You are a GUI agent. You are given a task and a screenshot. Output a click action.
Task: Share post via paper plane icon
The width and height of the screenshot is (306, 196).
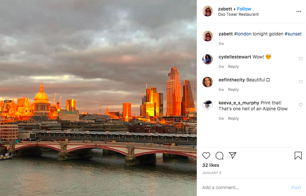click(233, 156)
